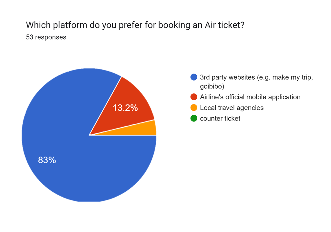
Task: Click the 13.2% percentage label
Action: [x=125, y=108]
